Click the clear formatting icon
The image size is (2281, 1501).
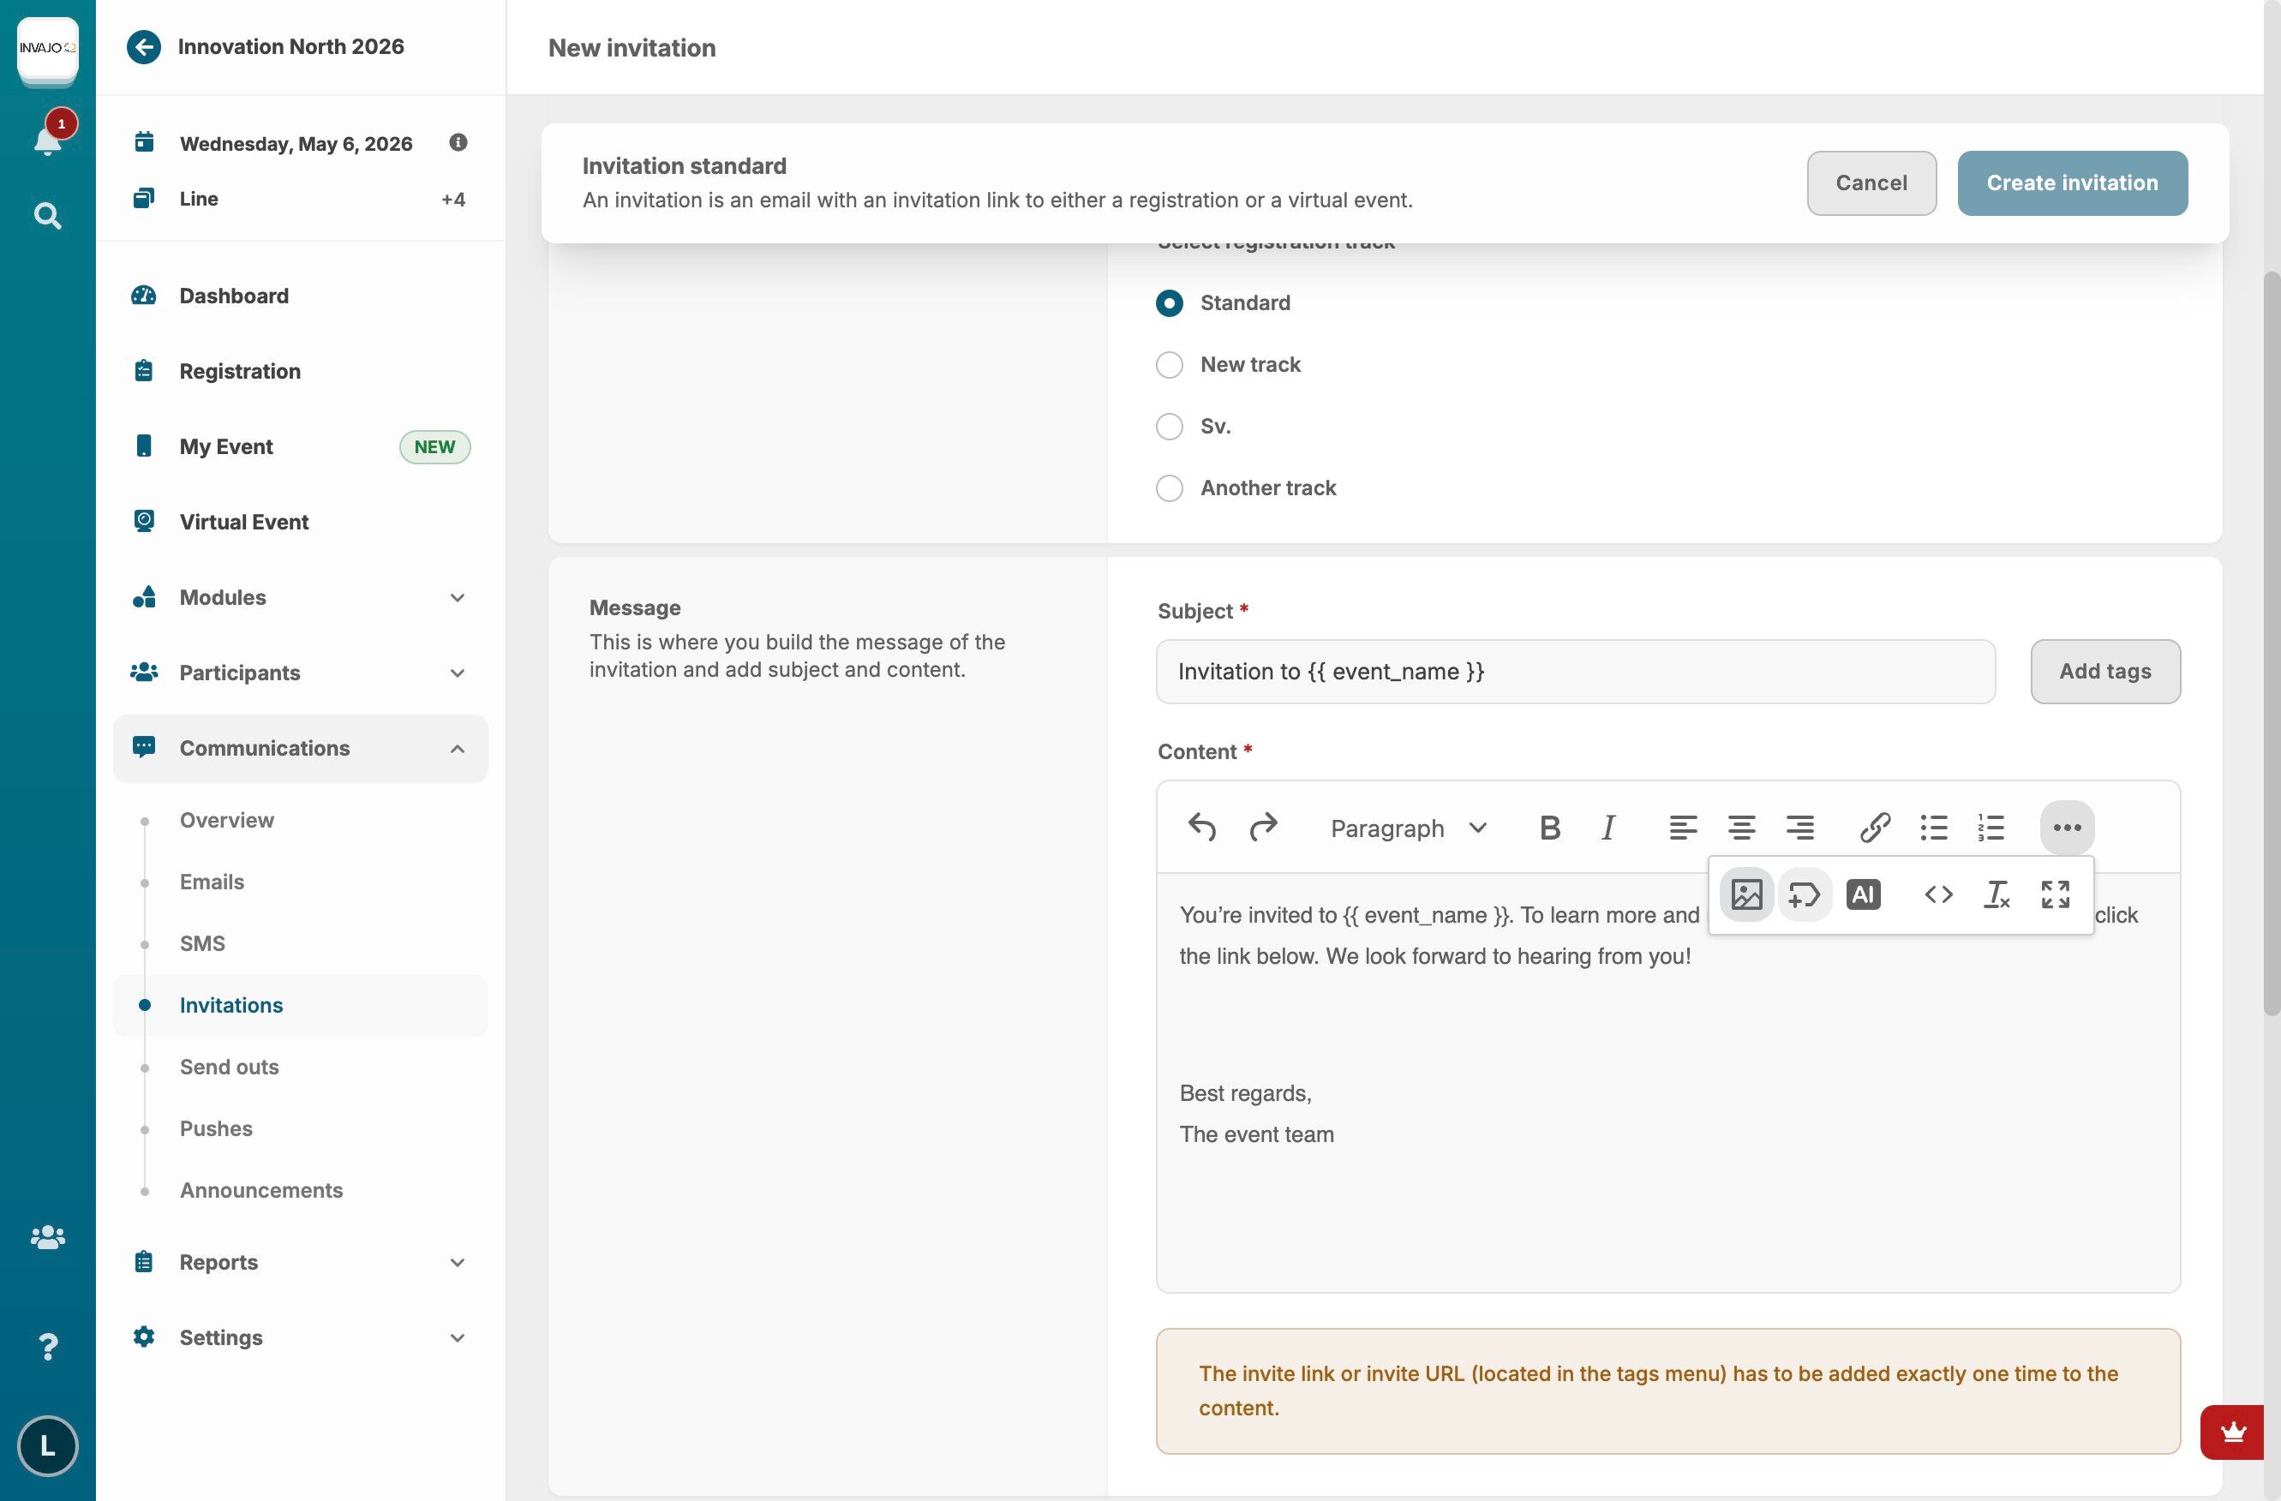(x=1997, y=894)
